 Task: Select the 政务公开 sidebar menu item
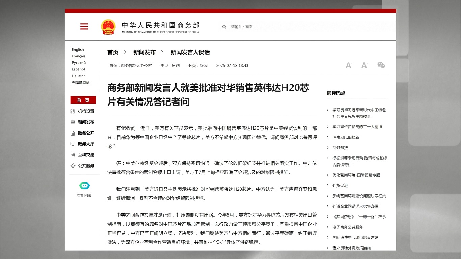(x=86, y=133)
